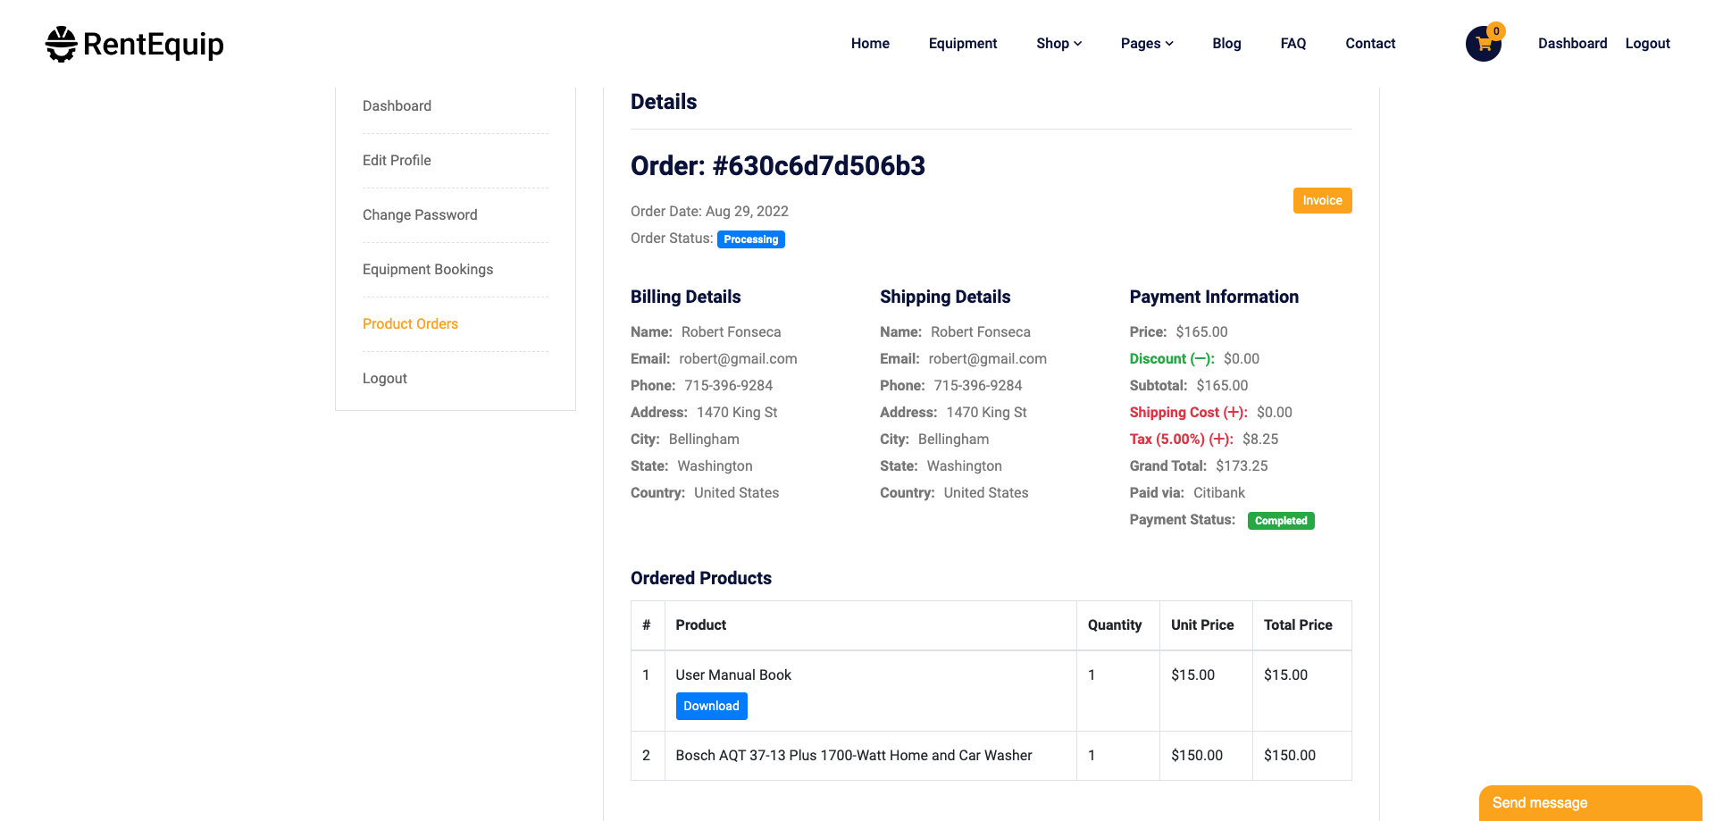The width and height of the screenshot is (1715, 821).
Task: Select Edit Profile in sidebar
Action: pyautogui.click(x=397, y=161)
